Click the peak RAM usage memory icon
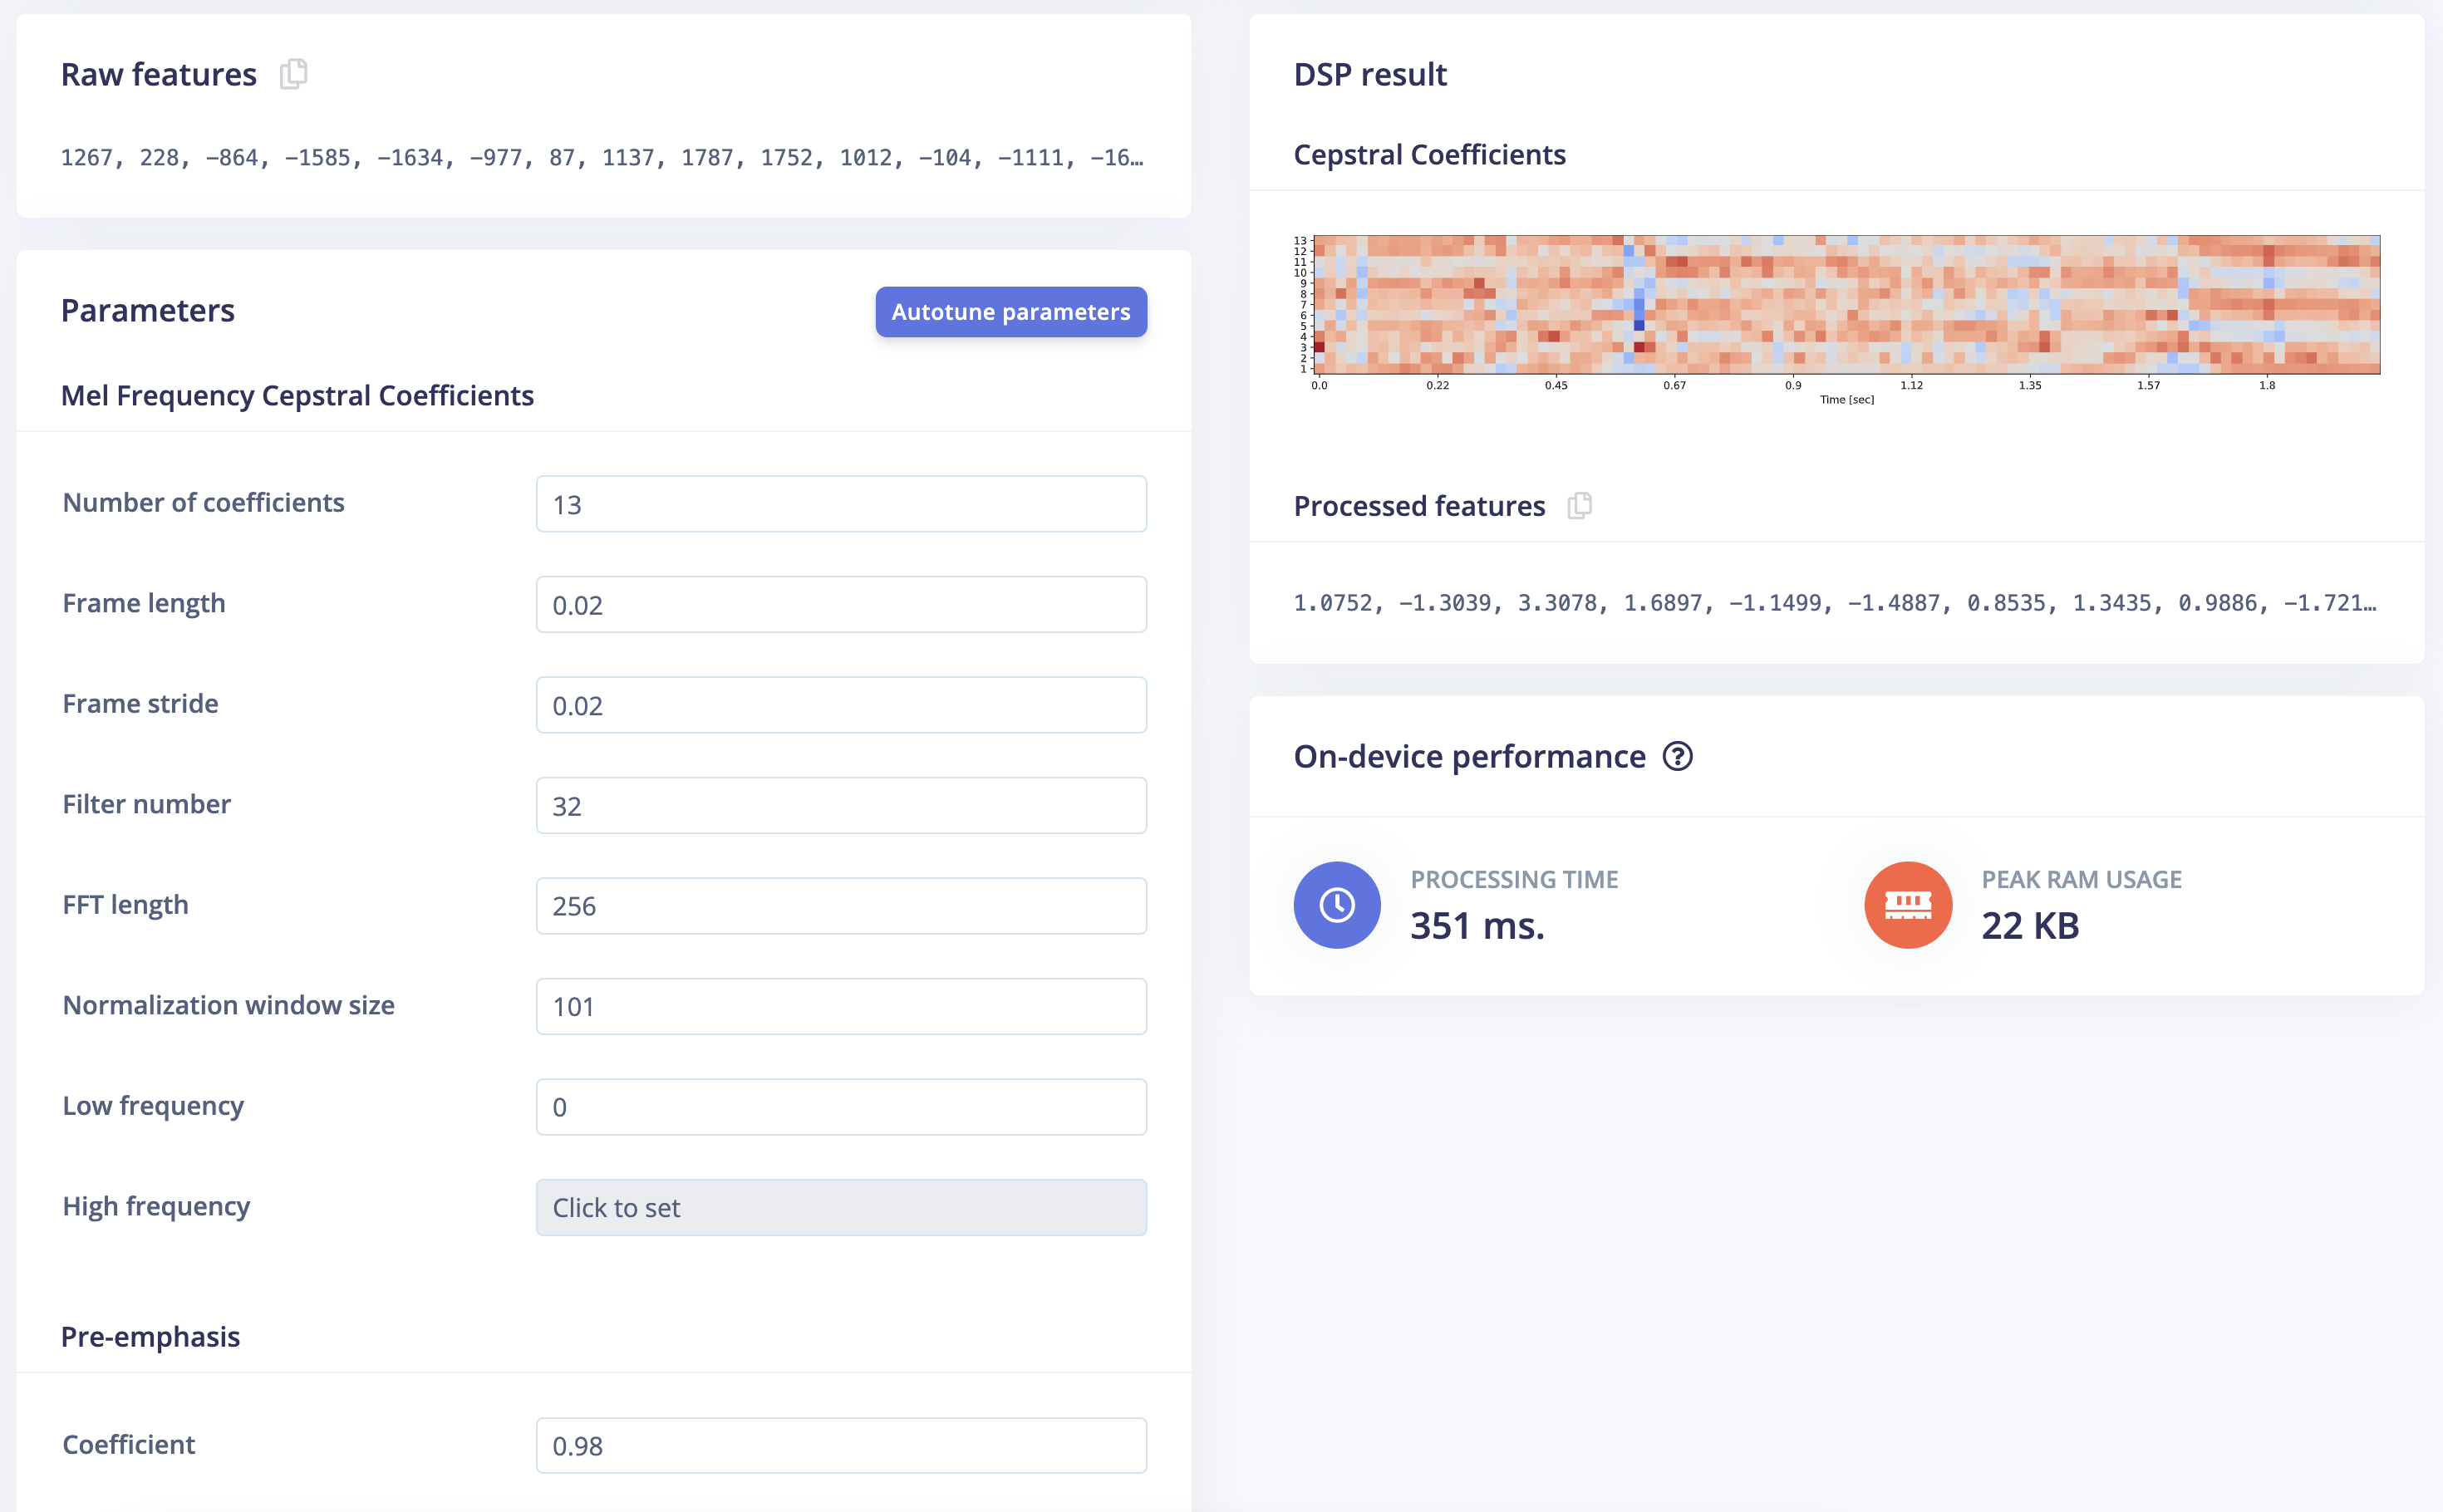 click(1908, 905)
